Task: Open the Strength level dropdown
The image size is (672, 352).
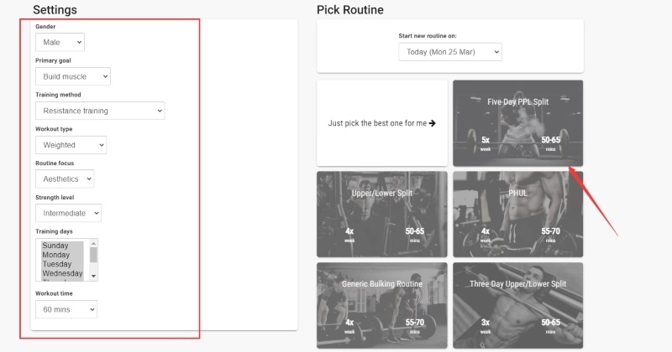Action: [x=68, y=213]
